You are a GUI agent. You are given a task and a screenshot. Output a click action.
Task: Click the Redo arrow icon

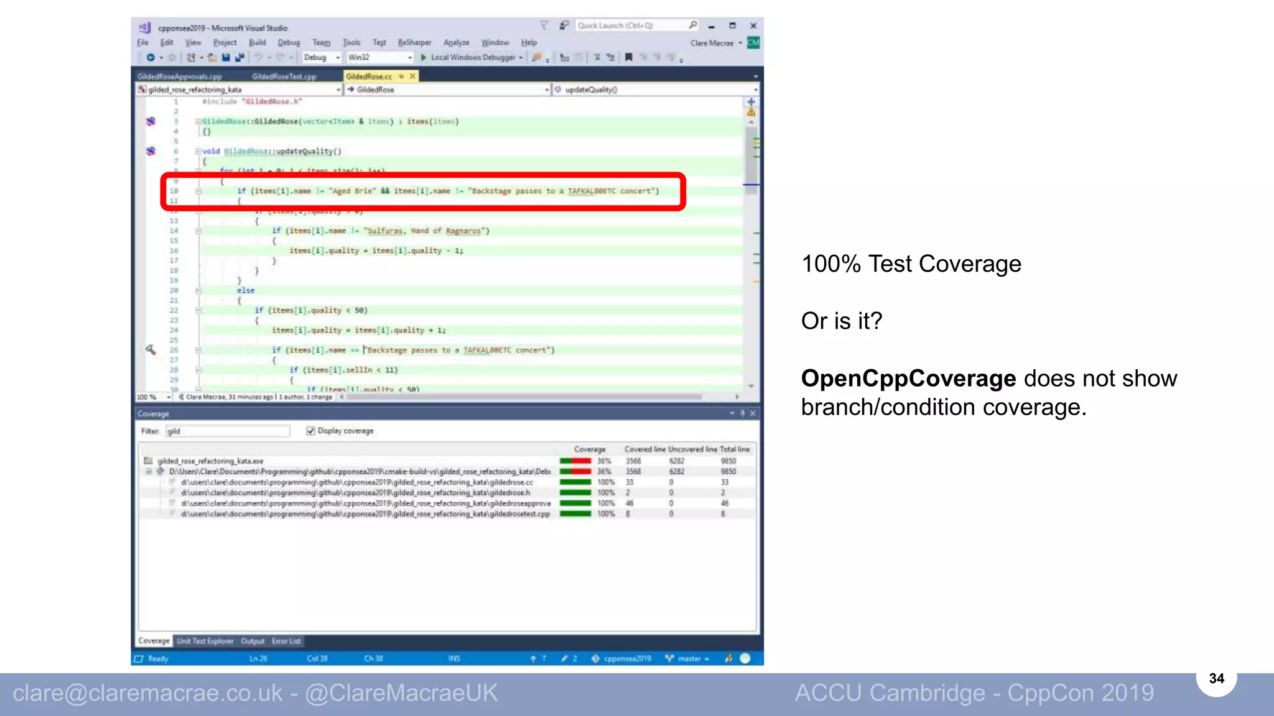(281, 57)
